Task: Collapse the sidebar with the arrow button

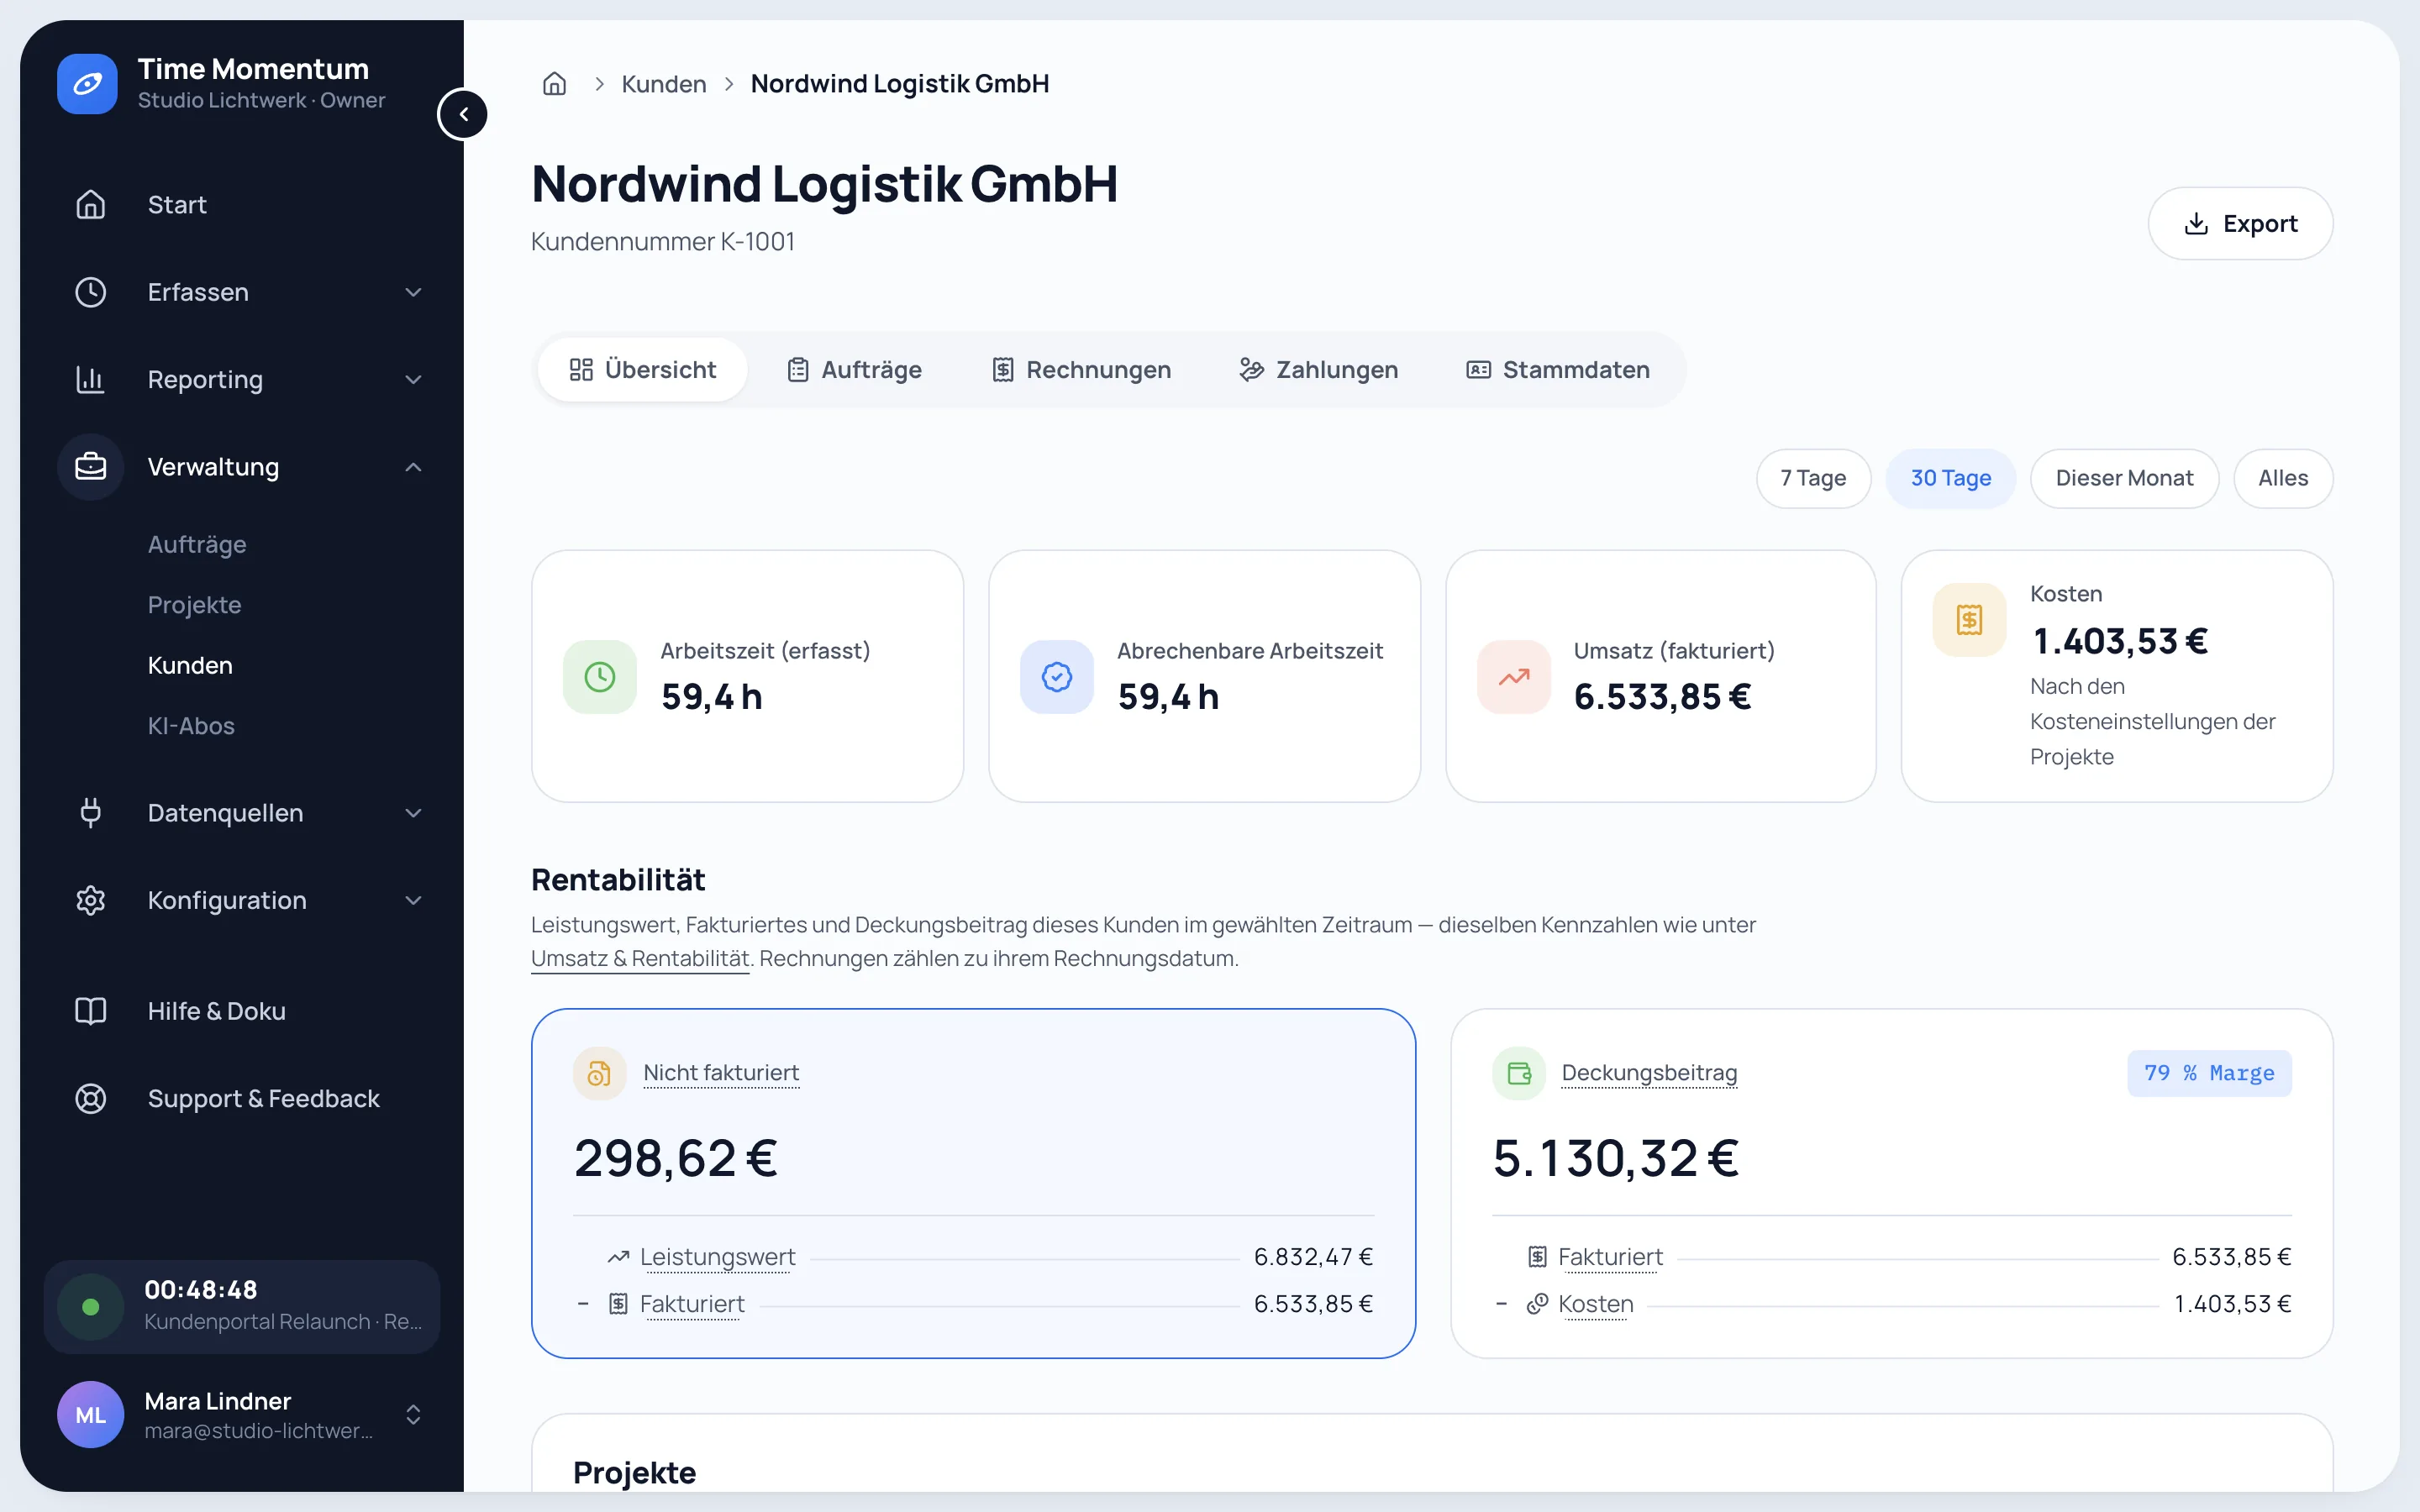Action: point(463,114)
